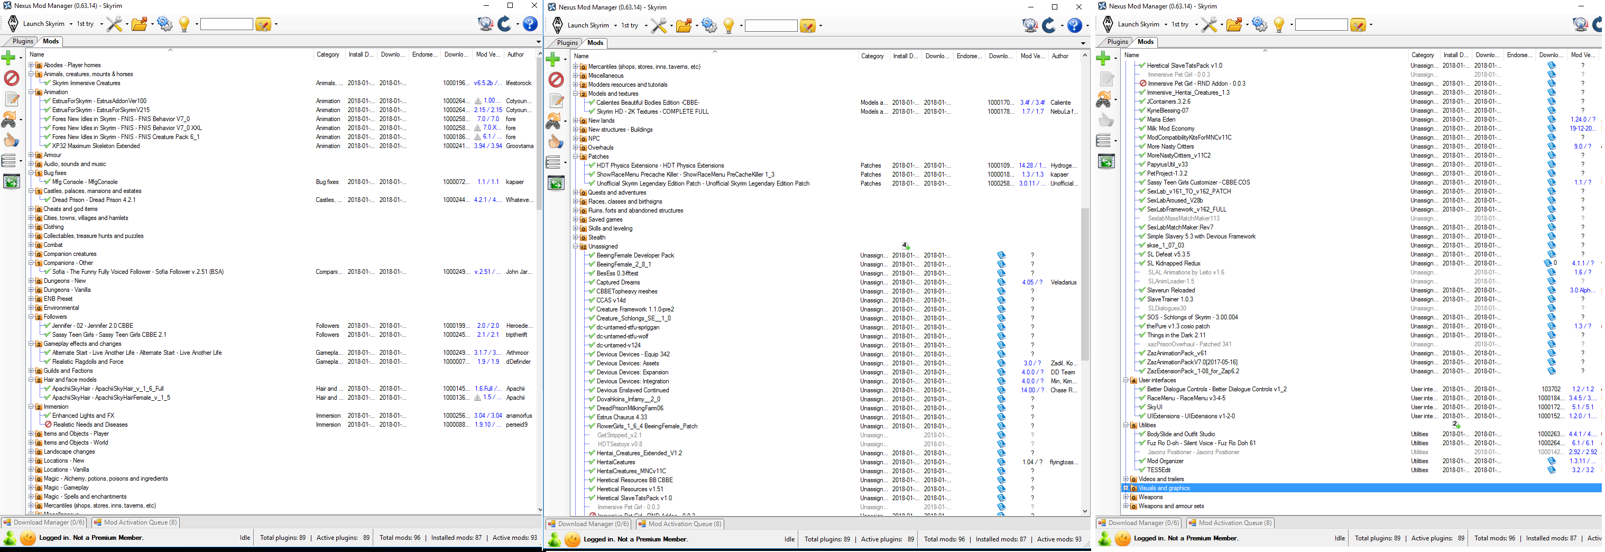Image resolution: width=1605 pixels, height=552 pixels.
Task: Click the search box in left window toolbar
Action: click(226, 24)
